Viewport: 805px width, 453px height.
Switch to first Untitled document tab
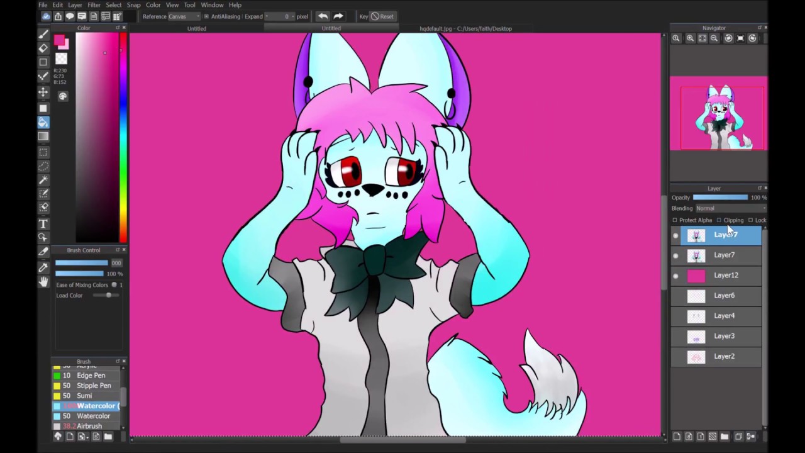tap(196, 28)
